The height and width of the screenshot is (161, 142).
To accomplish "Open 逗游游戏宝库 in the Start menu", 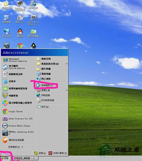I will pyautogui.click(x=18, y=74).
